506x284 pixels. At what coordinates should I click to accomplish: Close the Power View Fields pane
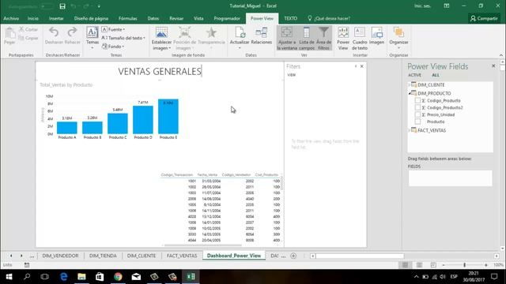click(x=493, y=65)
